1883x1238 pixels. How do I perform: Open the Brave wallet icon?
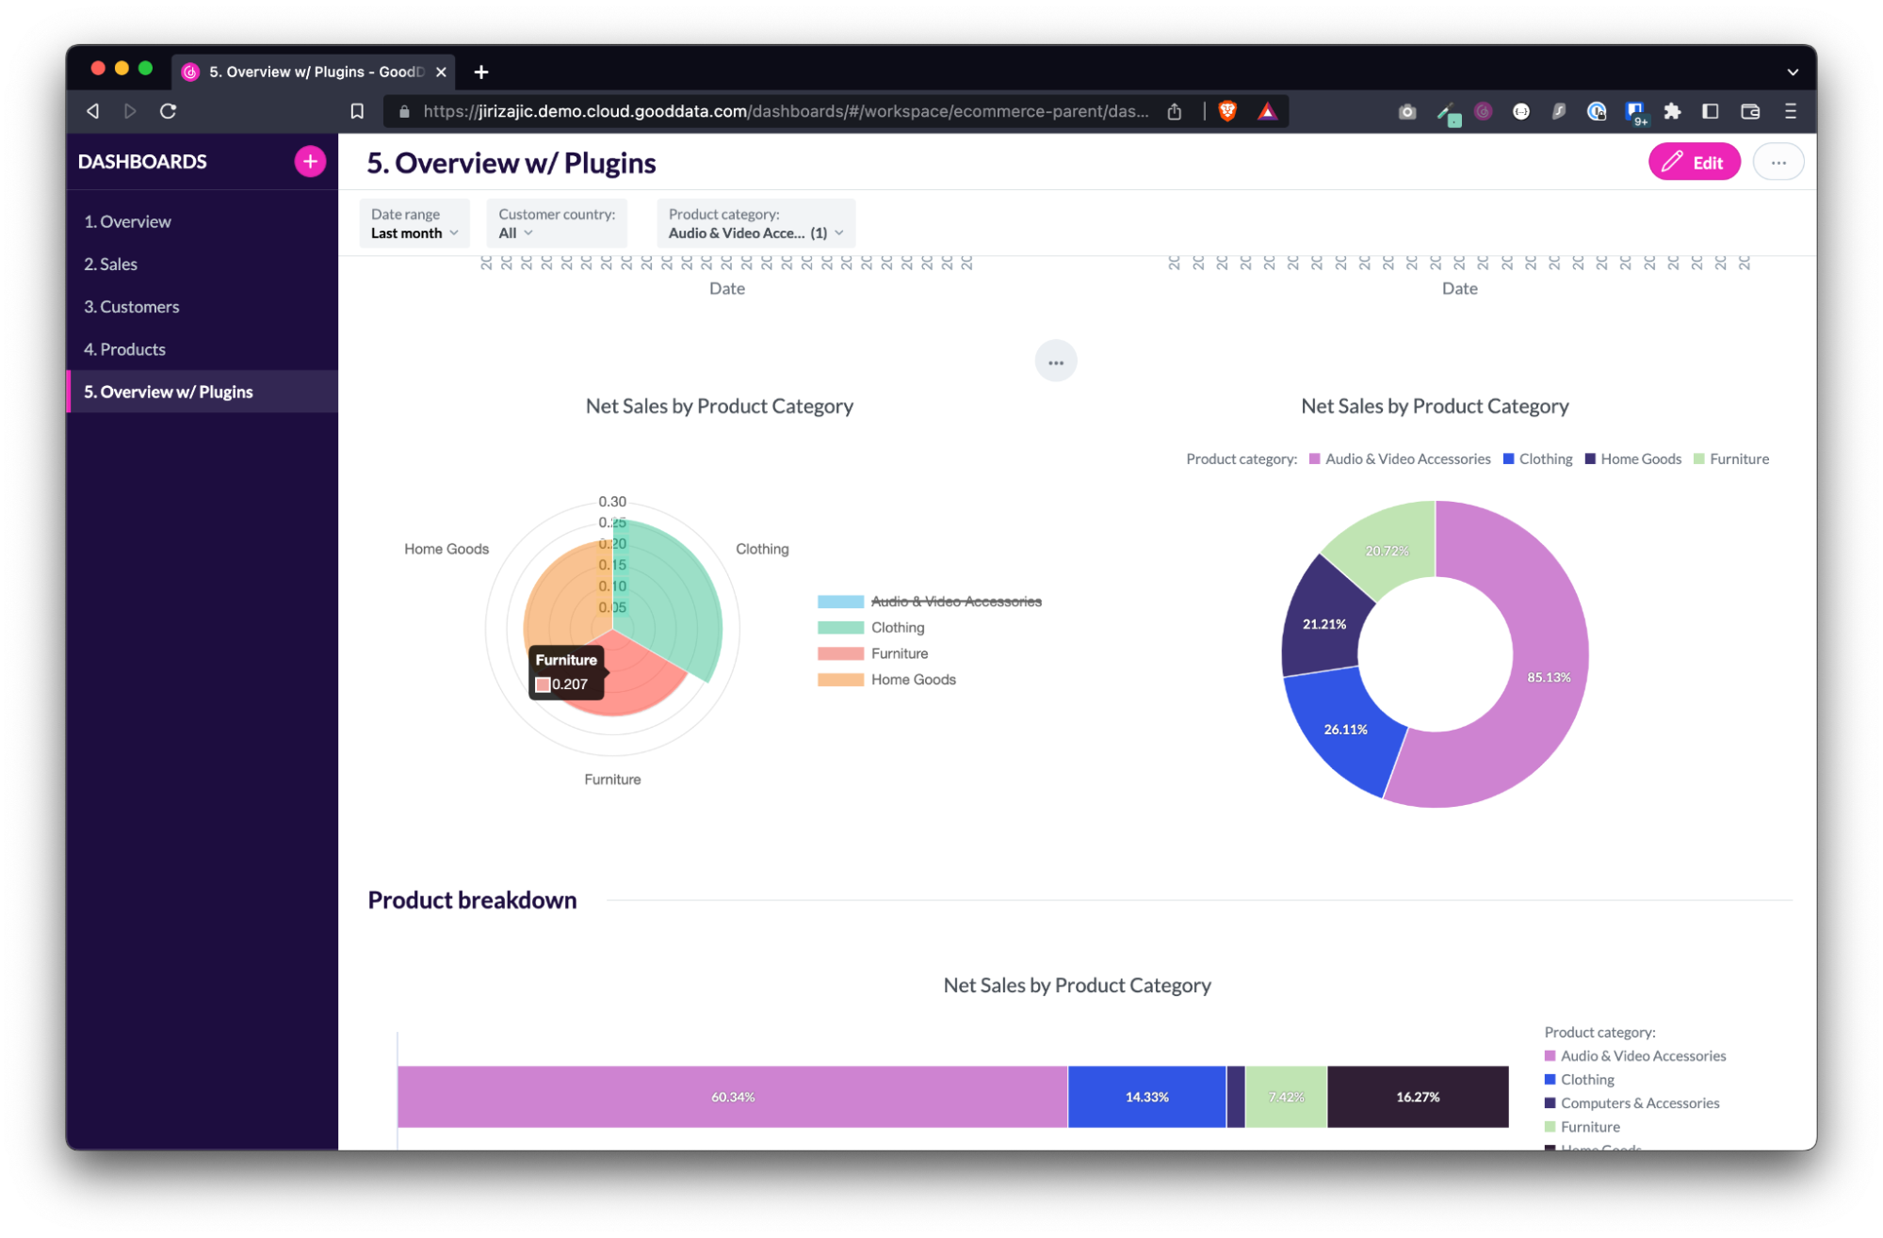(1750, 111)
